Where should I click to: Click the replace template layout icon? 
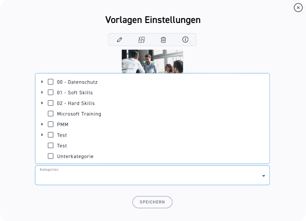tap(141, 40)
